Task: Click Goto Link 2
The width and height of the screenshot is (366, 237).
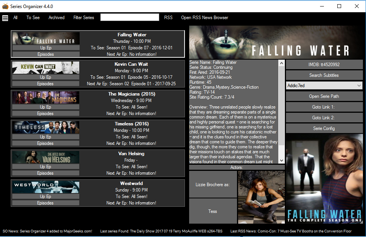Action: coord(324,118)
